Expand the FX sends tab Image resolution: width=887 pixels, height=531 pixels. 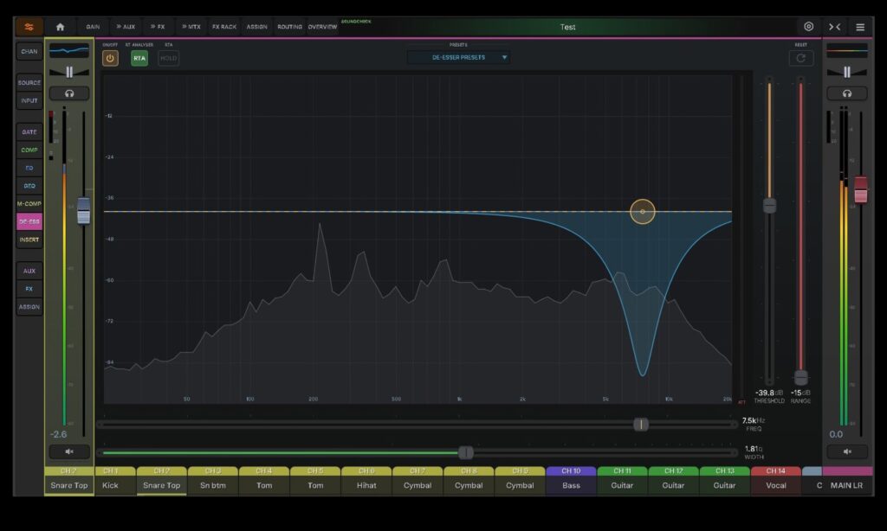click(158, 27)
